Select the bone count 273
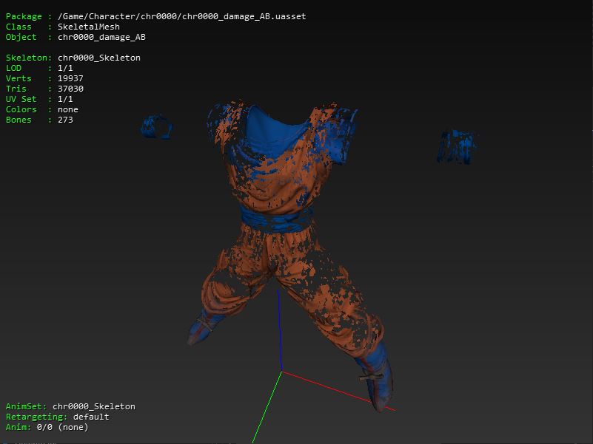593x444 pixels. [65, 120]
